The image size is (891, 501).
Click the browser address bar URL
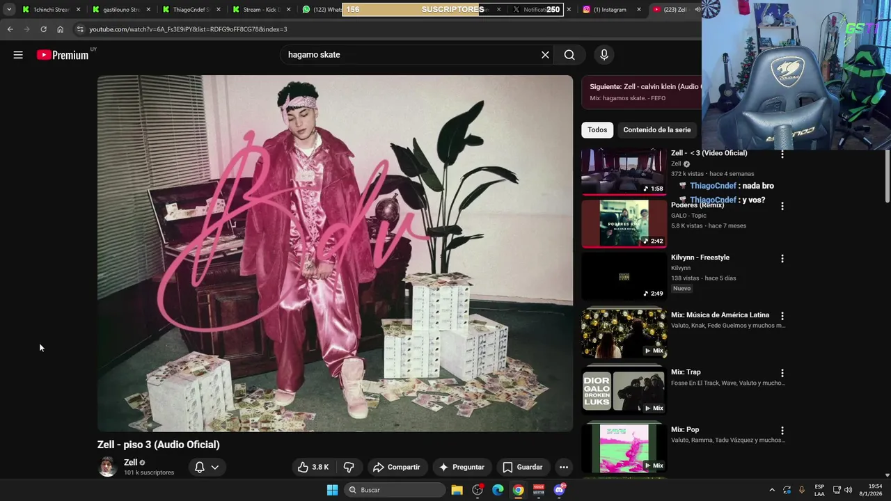click(188, 29)
